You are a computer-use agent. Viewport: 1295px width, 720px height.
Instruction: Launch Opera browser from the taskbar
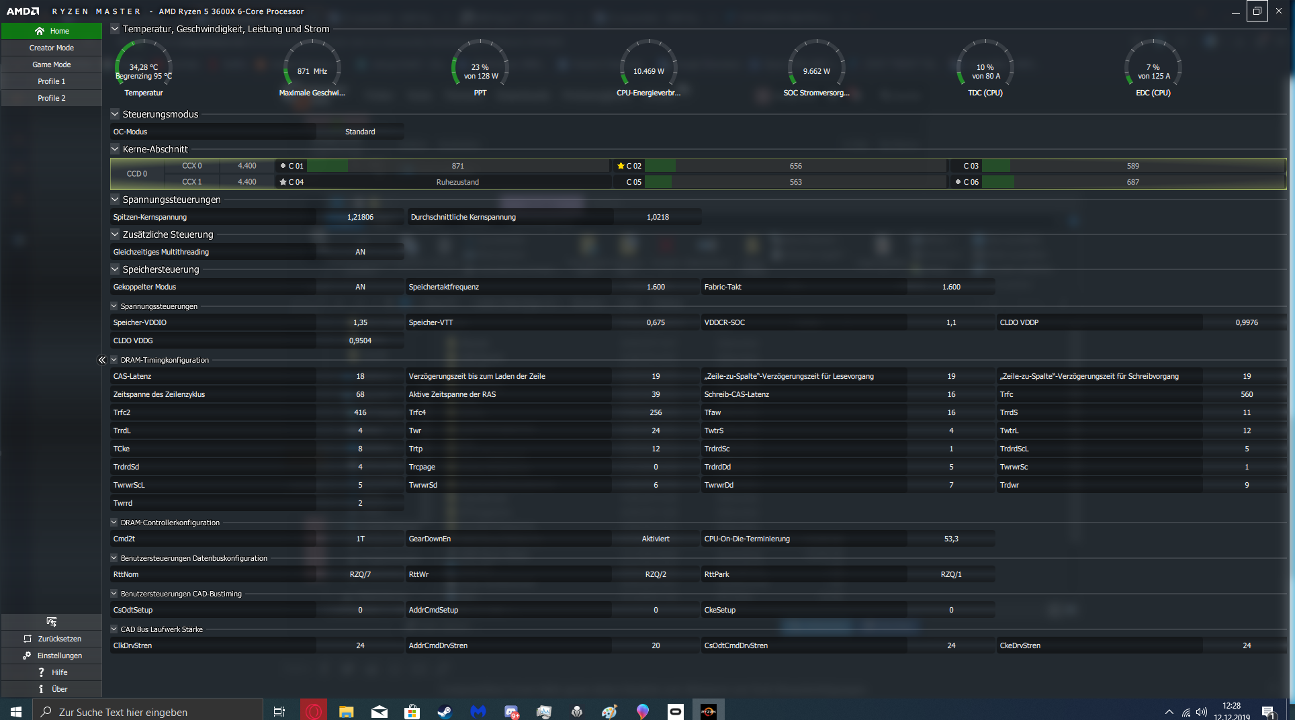314,711
